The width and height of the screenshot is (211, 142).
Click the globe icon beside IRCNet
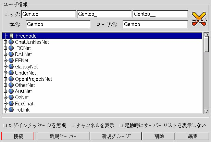(x=11, y=48)
